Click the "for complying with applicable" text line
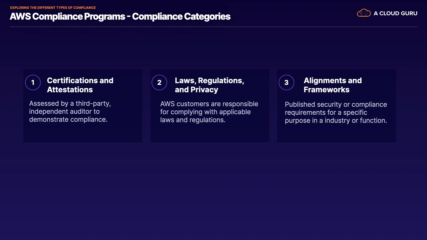 click(x=205, y=112)
